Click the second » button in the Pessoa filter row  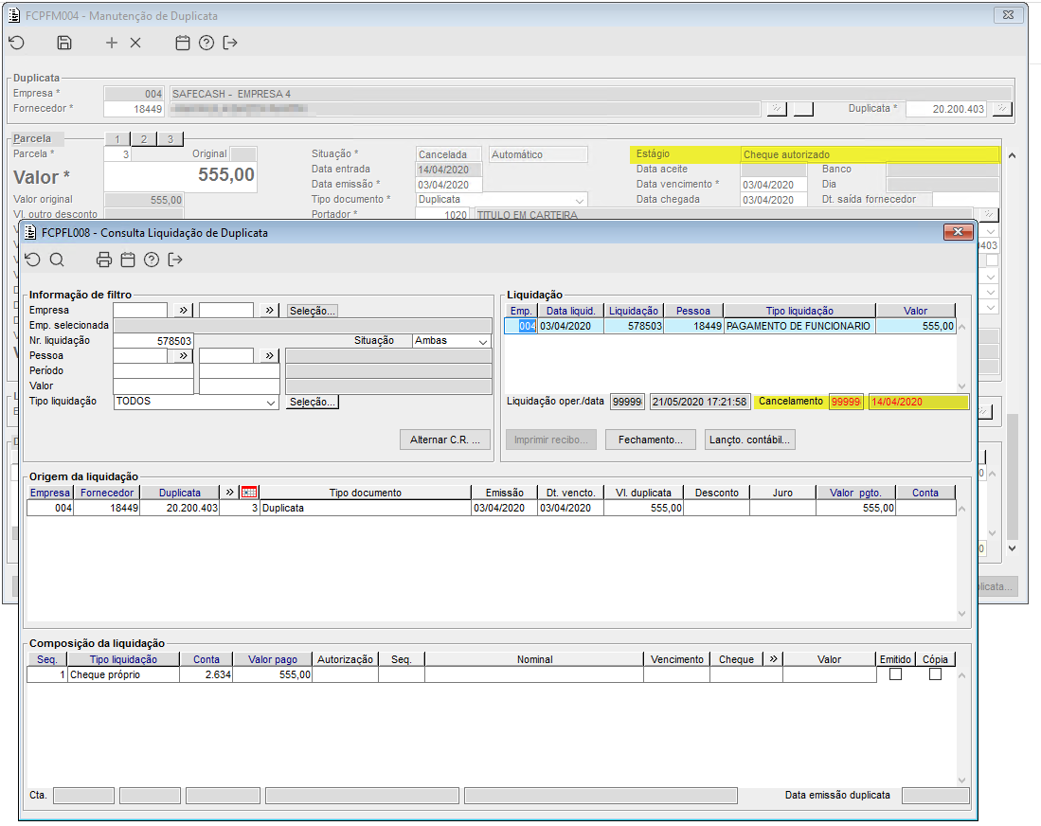(269, 356)
